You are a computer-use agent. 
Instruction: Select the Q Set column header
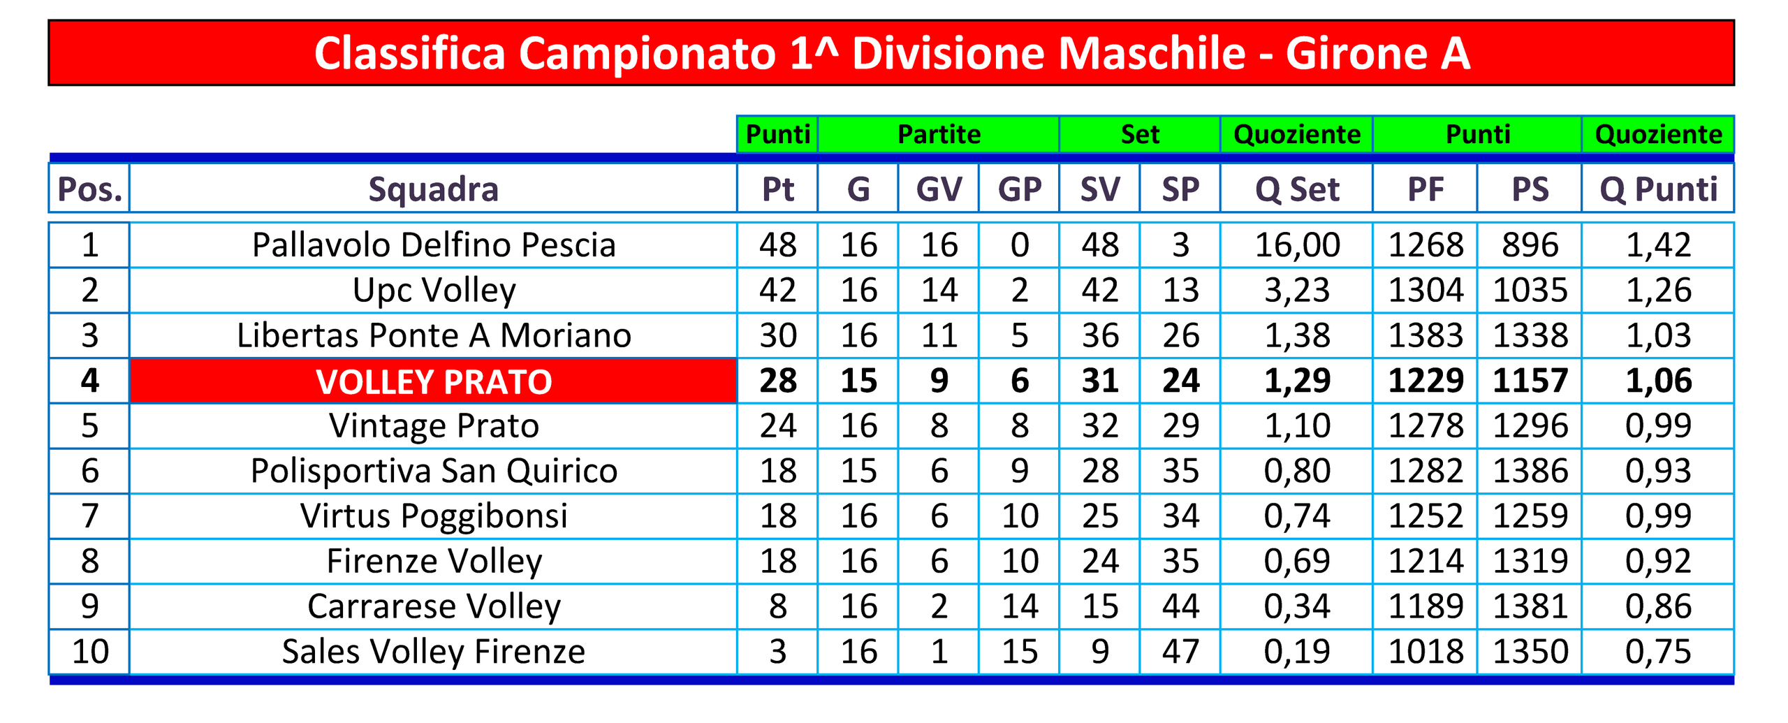coord(1296,189)
